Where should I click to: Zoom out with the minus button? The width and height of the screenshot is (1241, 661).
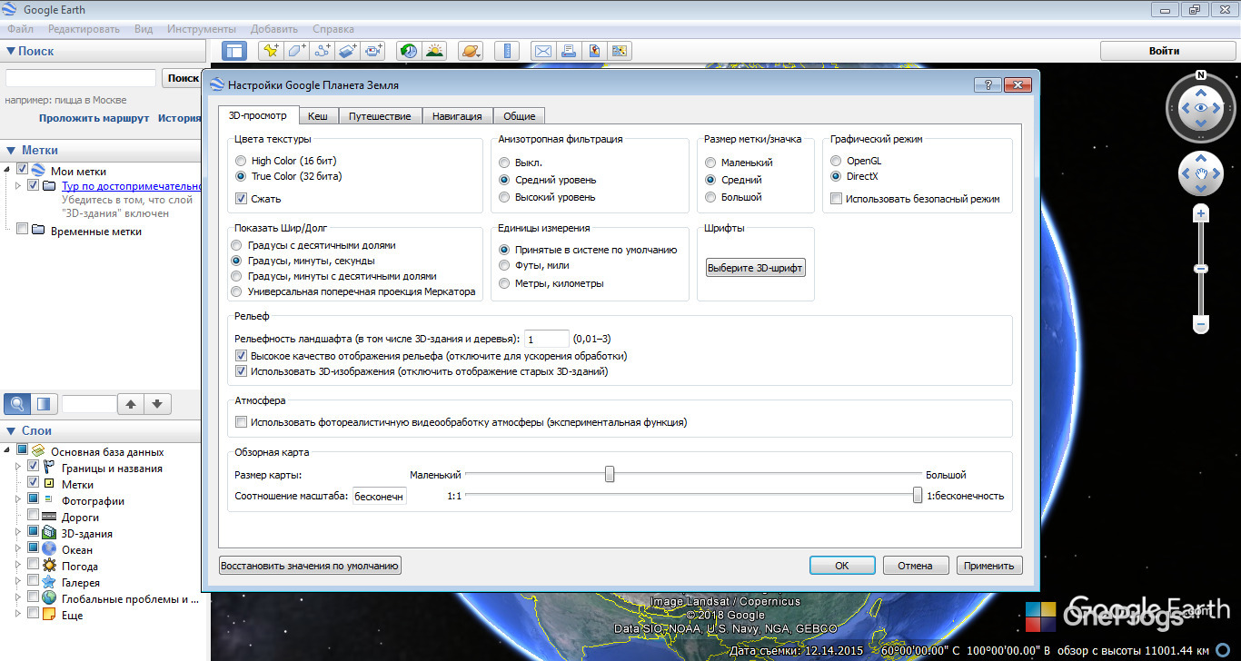[1201, 324]
